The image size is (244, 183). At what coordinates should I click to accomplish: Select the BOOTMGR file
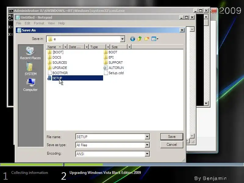click(58, 73)
